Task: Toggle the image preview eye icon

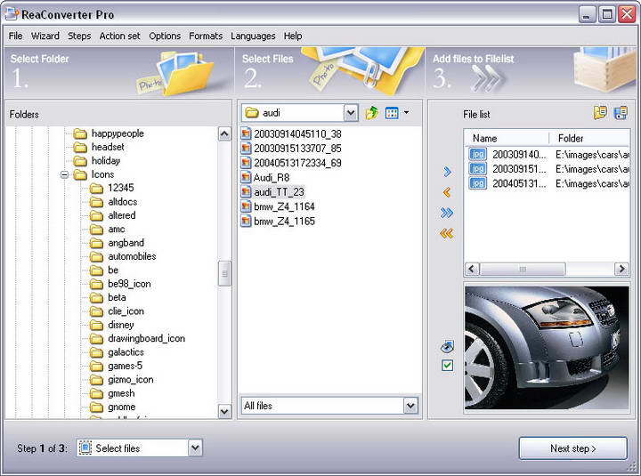Action: pos(447,346)
